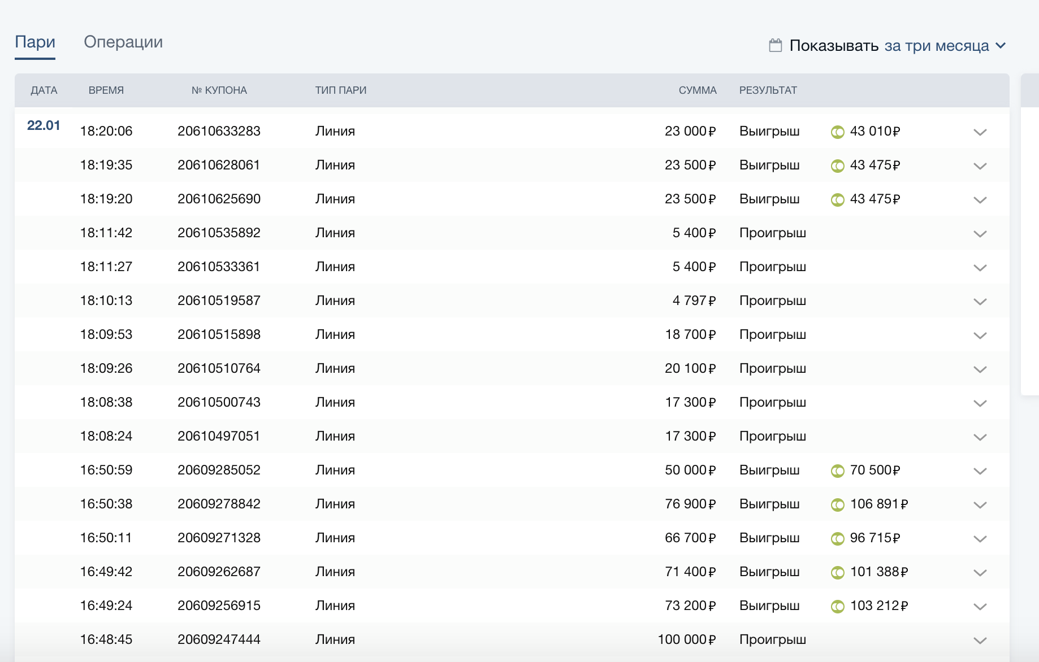Expand details for coupon 20610633283
The image size is (1039, 662).
(x=980, y=132)
